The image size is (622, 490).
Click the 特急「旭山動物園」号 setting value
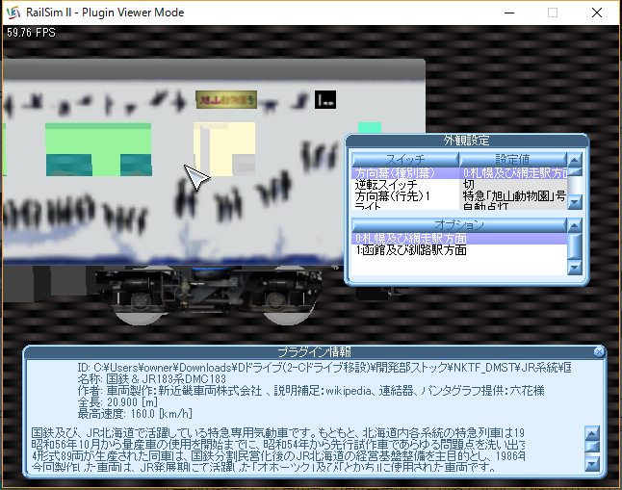(513, 196)
